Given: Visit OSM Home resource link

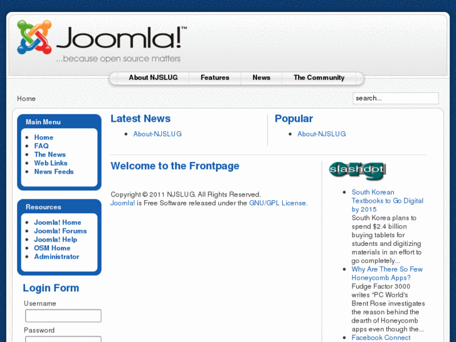Looking at the screenshot, I should pos(52,248).
